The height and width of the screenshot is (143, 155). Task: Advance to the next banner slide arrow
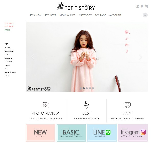click(x=141, y=57)
